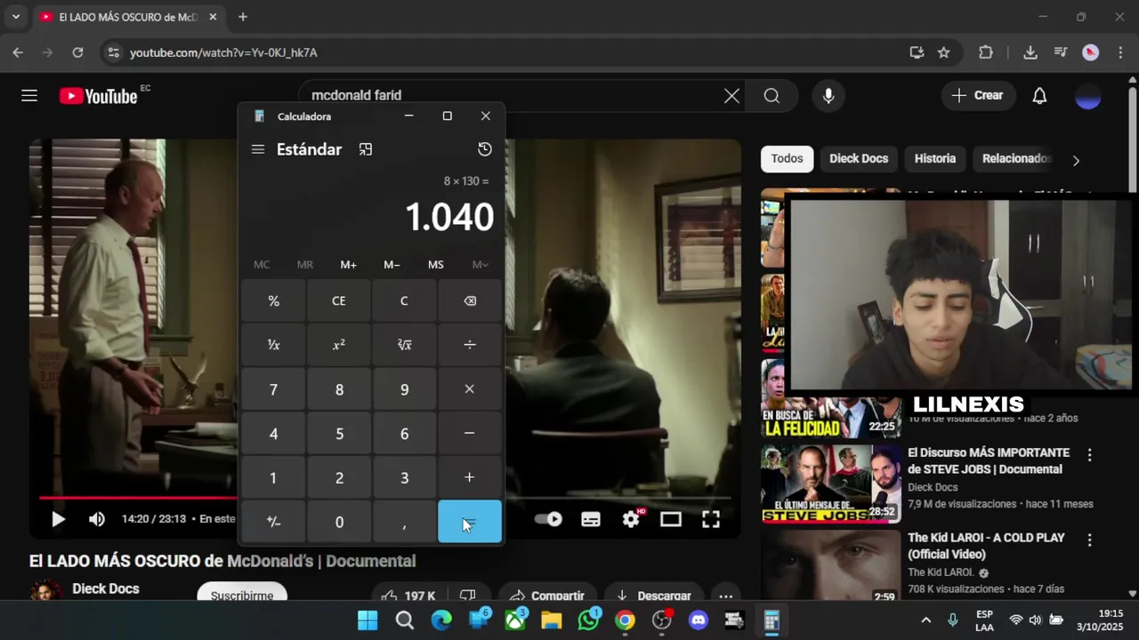Click the C clear button
Viewport: 1139px width, 640px height.
pos(404,301)
